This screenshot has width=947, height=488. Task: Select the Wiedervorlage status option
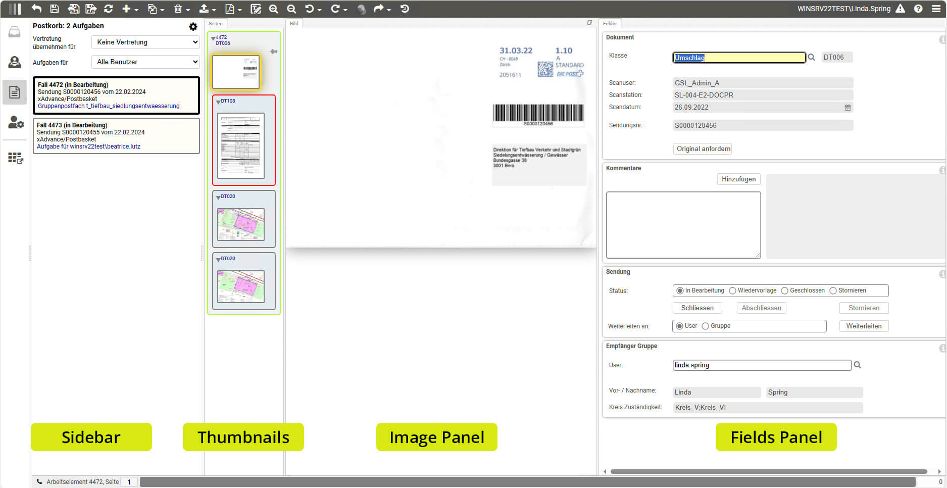pos(732,291)
